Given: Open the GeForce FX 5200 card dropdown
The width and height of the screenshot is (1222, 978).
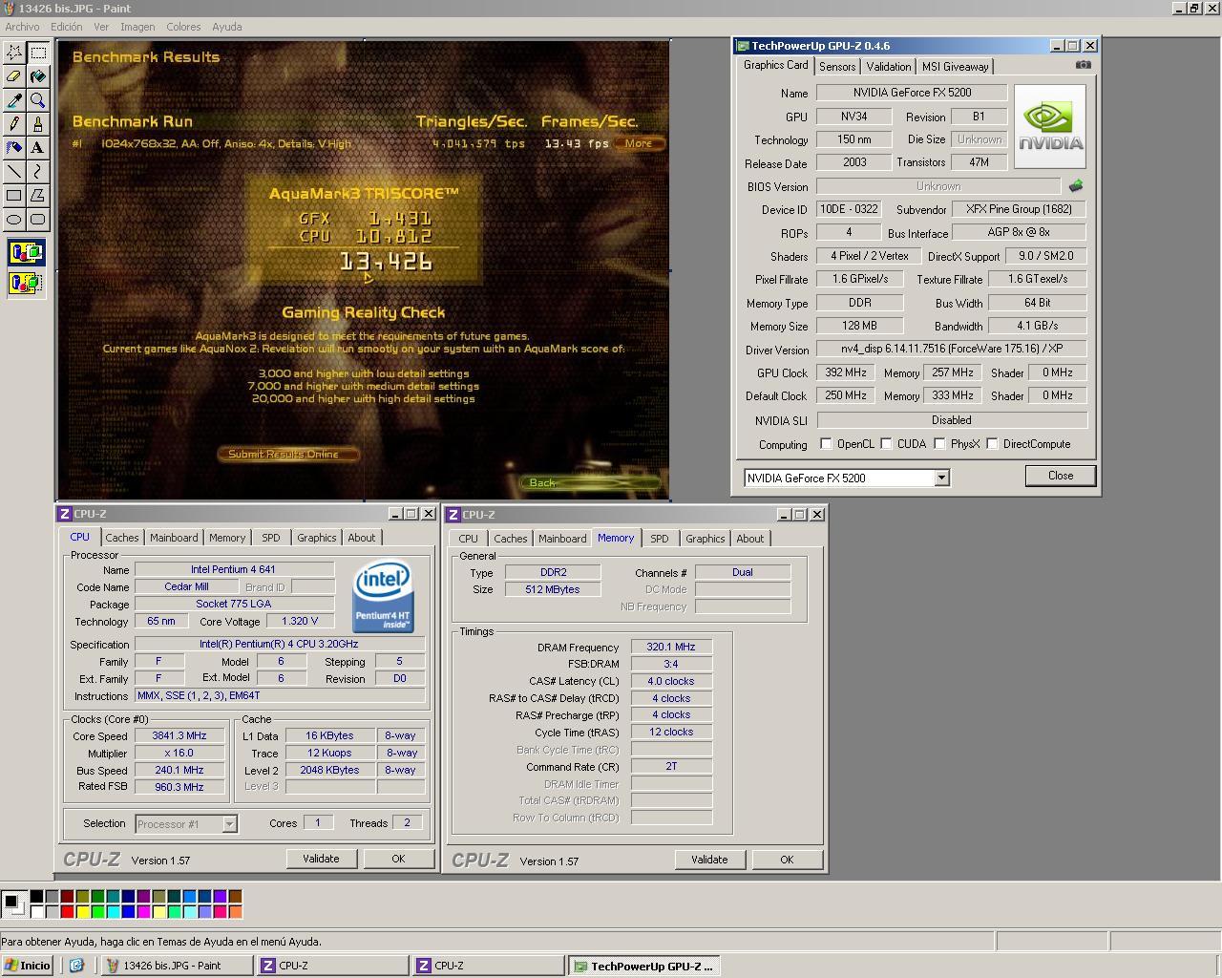Looking at the screenshot, I should [x=941, y=478].
